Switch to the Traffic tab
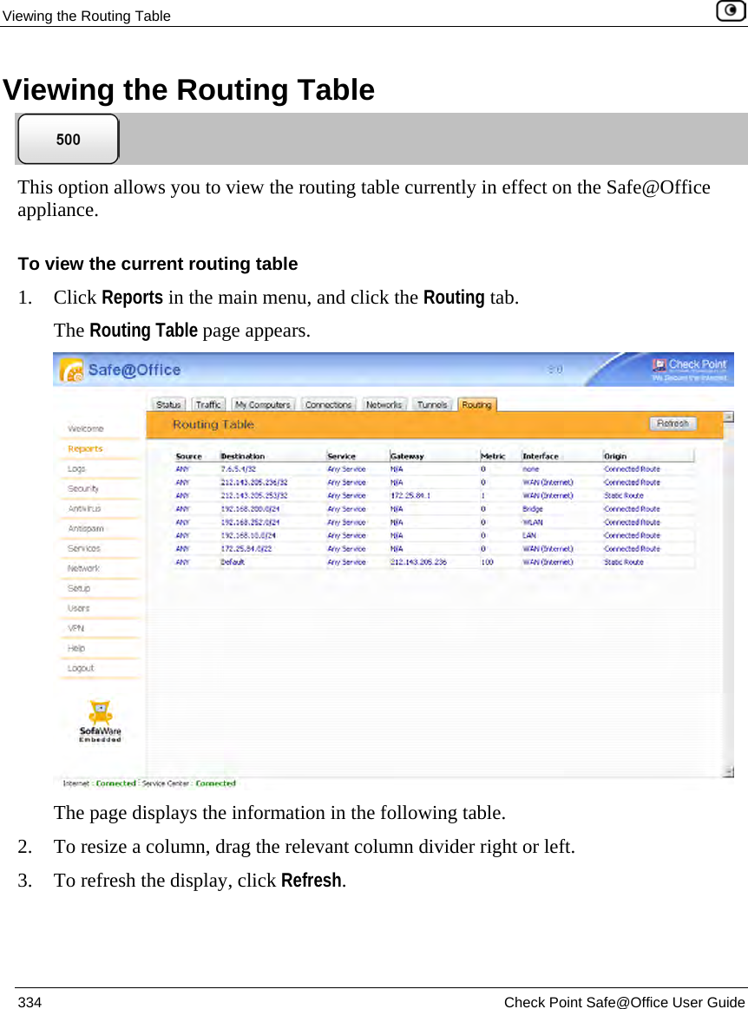Screen dimensions: 748x1009 coord(208,405)
